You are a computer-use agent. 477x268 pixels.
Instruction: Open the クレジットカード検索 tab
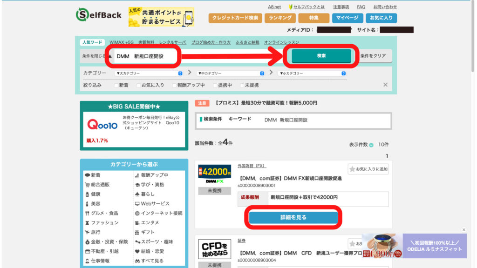click(235, 18)
